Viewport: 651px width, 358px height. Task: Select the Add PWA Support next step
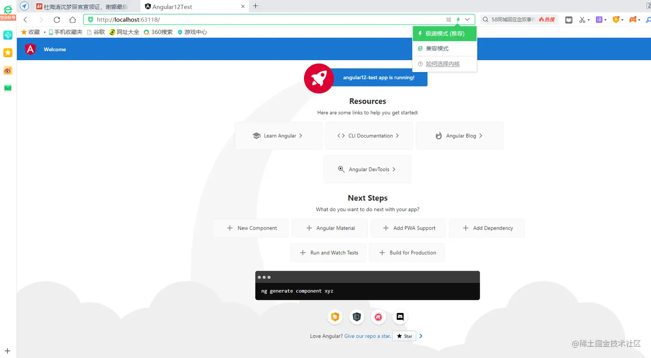[409, 228]
